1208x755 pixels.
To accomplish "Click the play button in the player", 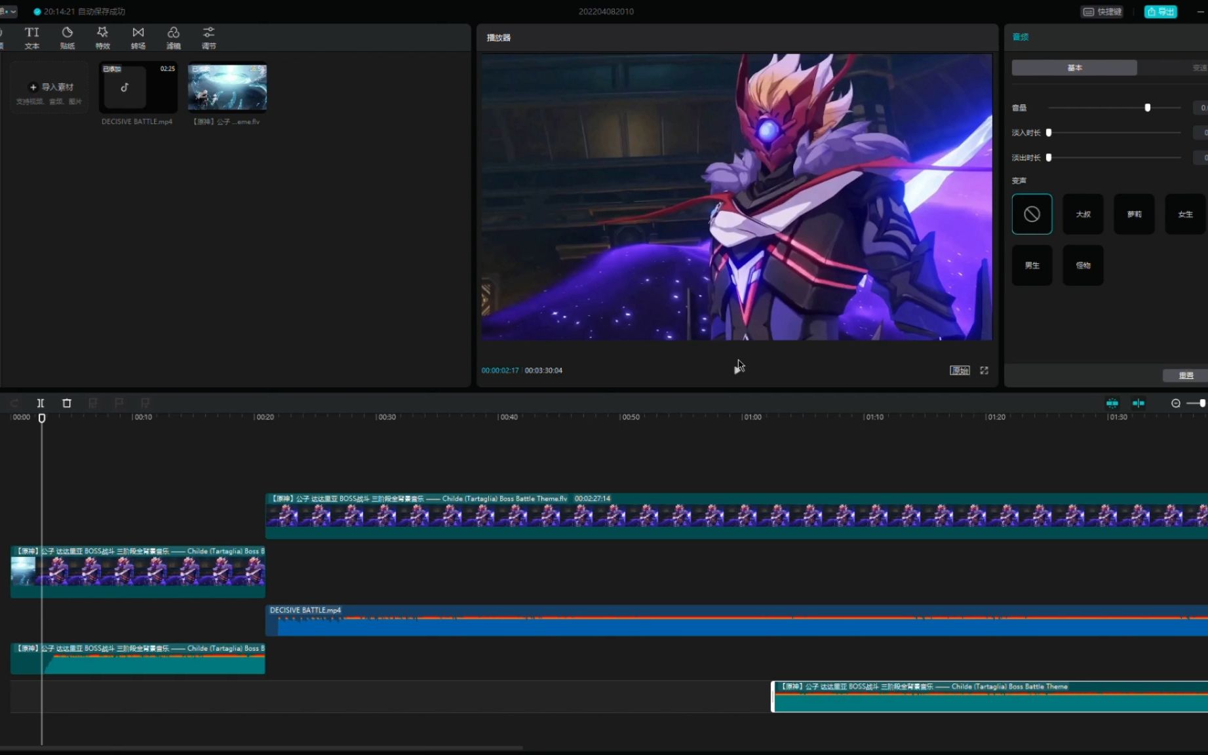I will point(739,370).
